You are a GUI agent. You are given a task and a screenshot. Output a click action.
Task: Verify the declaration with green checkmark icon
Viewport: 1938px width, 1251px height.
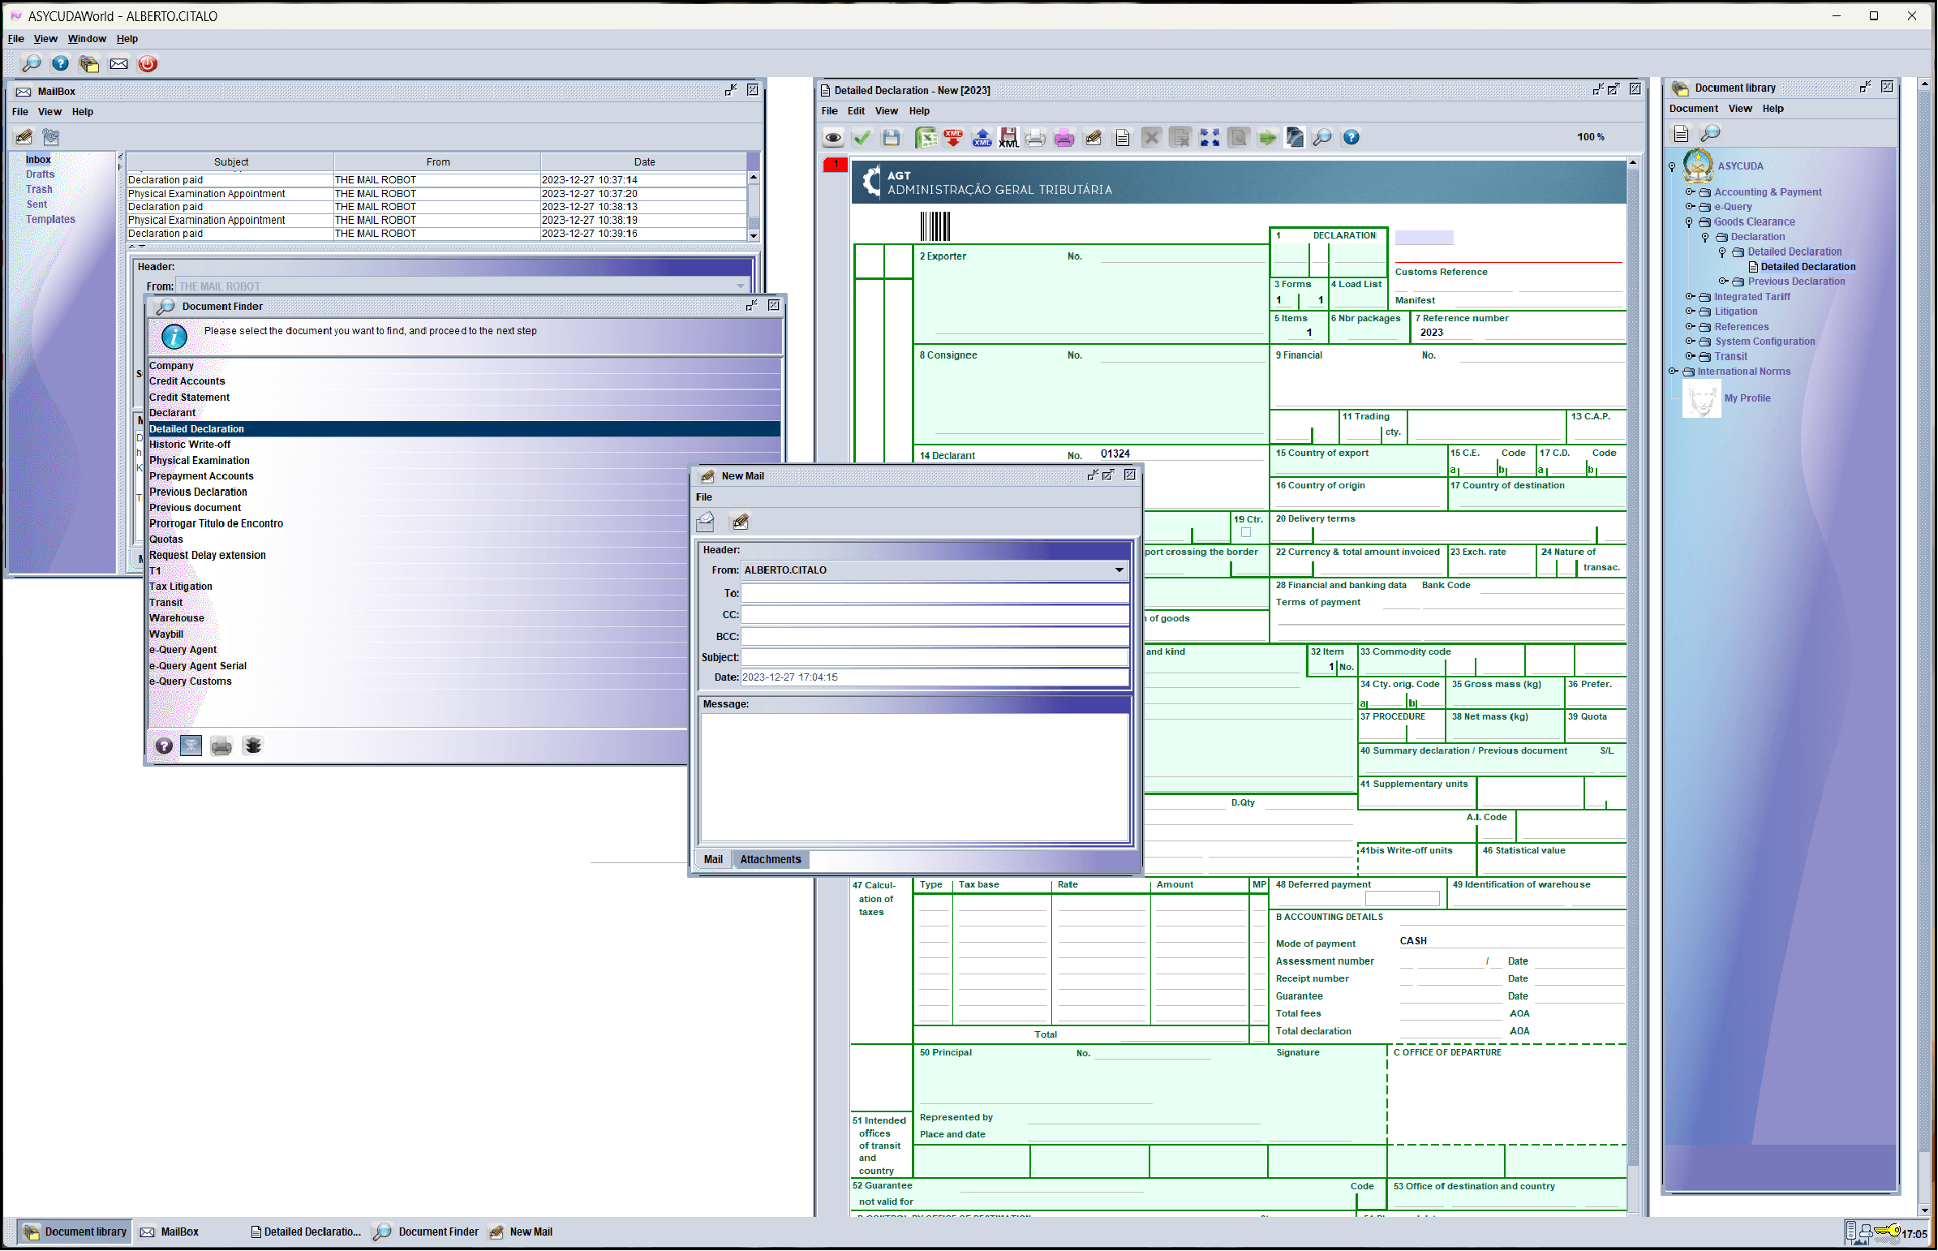(x=862, y=138)
